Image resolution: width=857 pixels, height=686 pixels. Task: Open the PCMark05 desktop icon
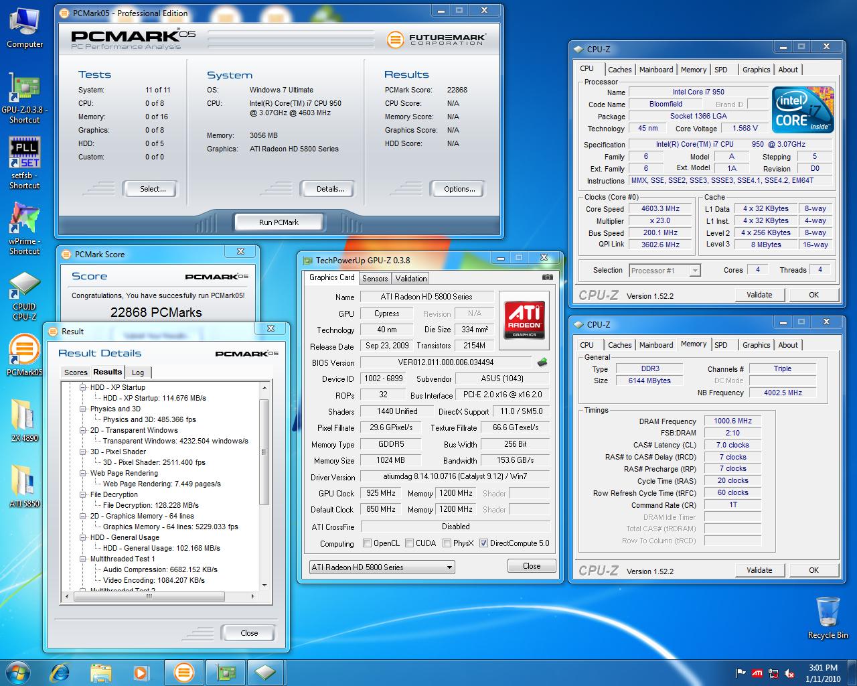(x=24, y=355)
